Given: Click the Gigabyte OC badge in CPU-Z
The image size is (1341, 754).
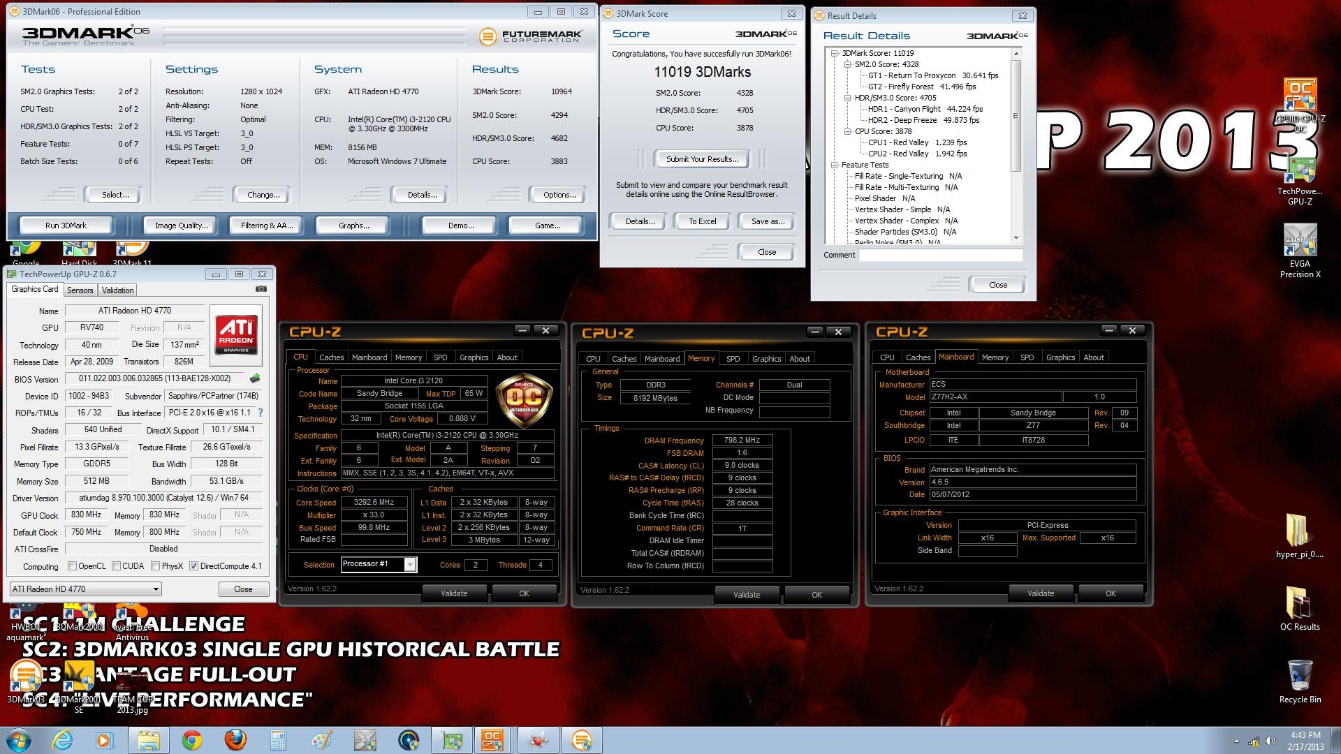Looking at the screenshot, I should point(524,399).
